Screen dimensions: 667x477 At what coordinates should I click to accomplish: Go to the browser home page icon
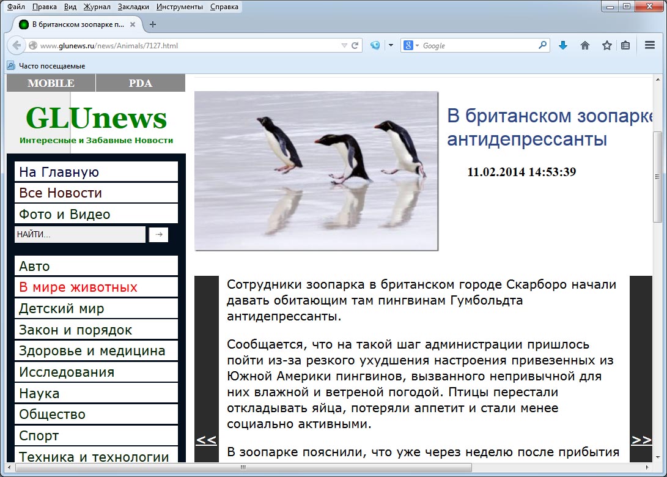click(x=585, y=45)
